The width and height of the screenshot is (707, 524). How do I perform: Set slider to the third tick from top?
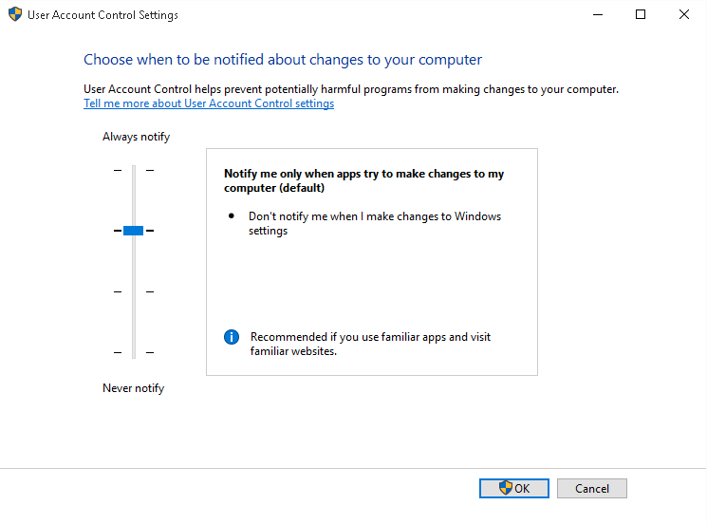pos(134,291)
